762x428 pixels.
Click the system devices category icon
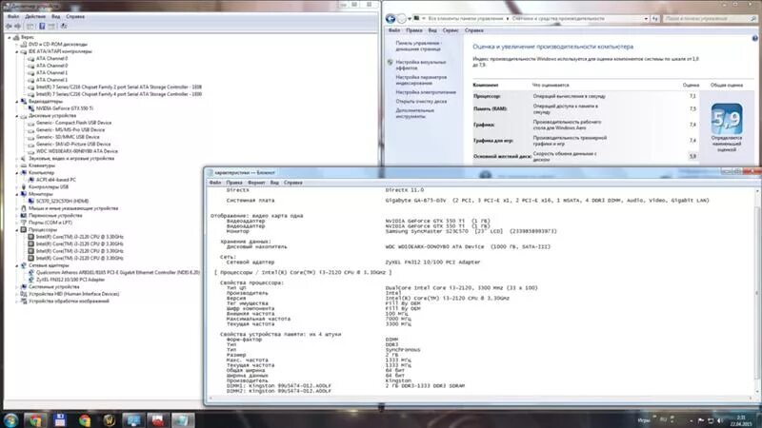click(23, 287)
